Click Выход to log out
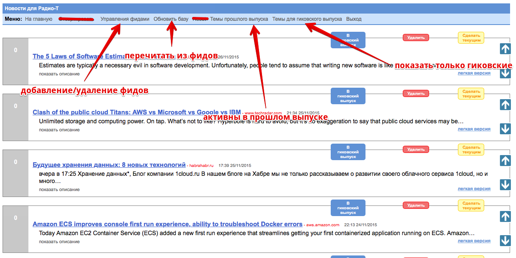Image resolution: width=516 pixels, height=258 pixels. [354, 19]
